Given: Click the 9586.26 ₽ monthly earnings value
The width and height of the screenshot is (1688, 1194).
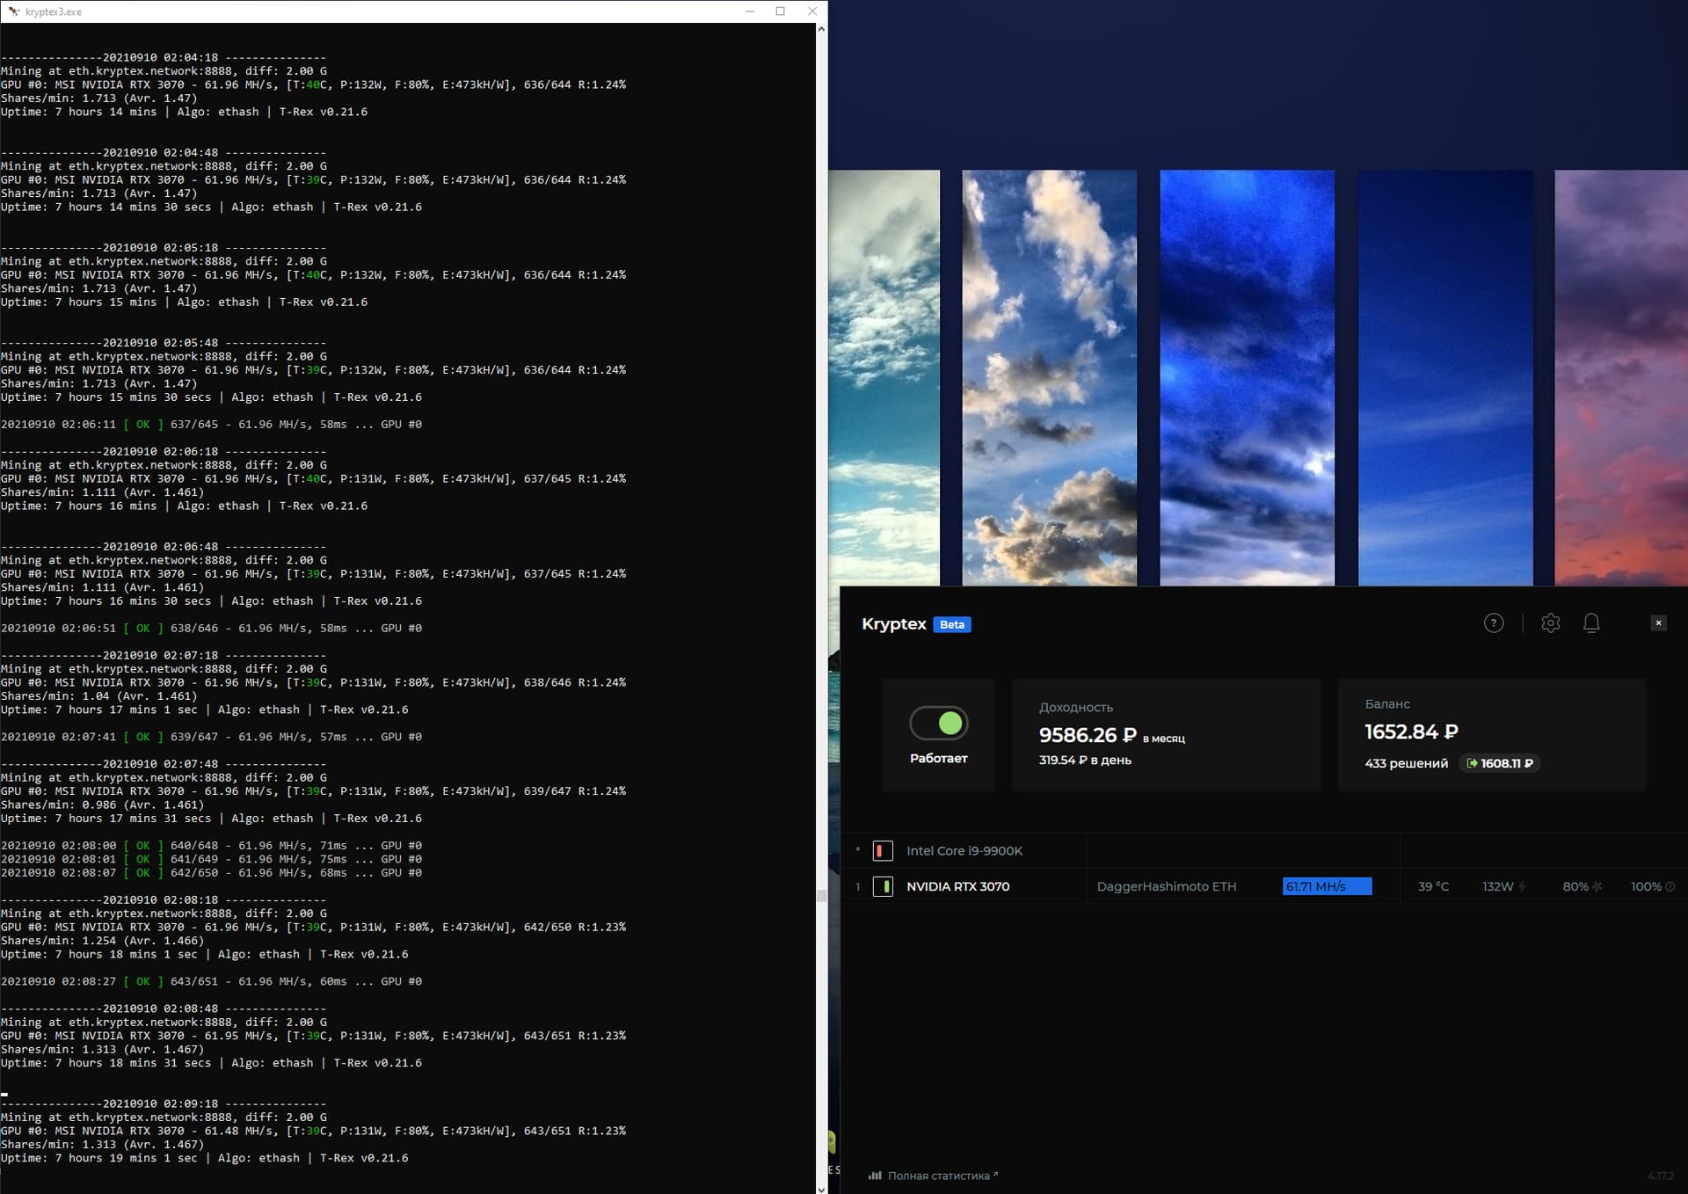Looking at the screenshot, I should point(1088,735).
